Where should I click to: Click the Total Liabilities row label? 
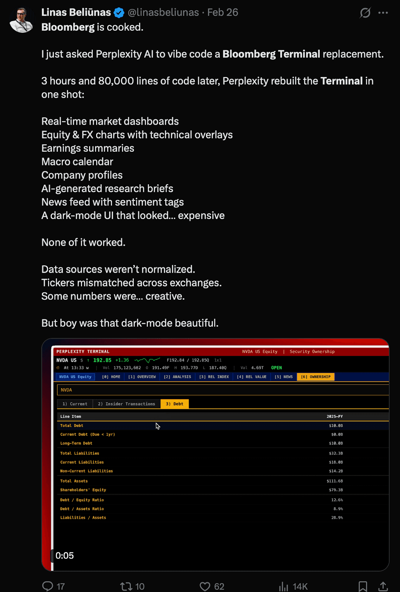(80, 453)
